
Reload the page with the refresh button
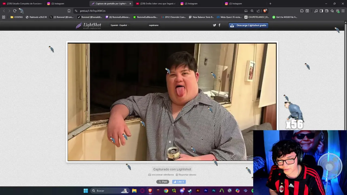tap(15, 11)
